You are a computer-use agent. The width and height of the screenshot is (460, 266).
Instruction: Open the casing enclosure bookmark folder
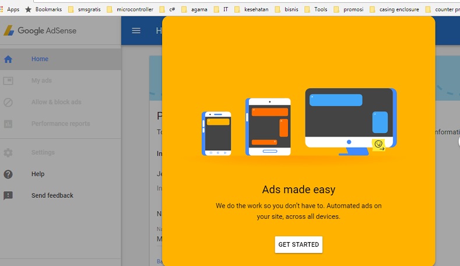[x=394, y=9]
